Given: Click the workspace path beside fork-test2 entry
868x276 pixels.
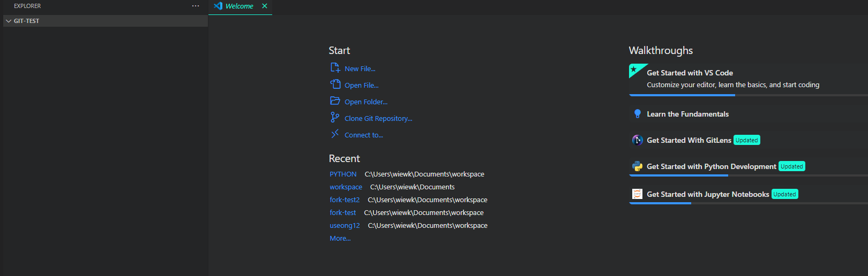Looking at the screenshot, I should point(428,200).
